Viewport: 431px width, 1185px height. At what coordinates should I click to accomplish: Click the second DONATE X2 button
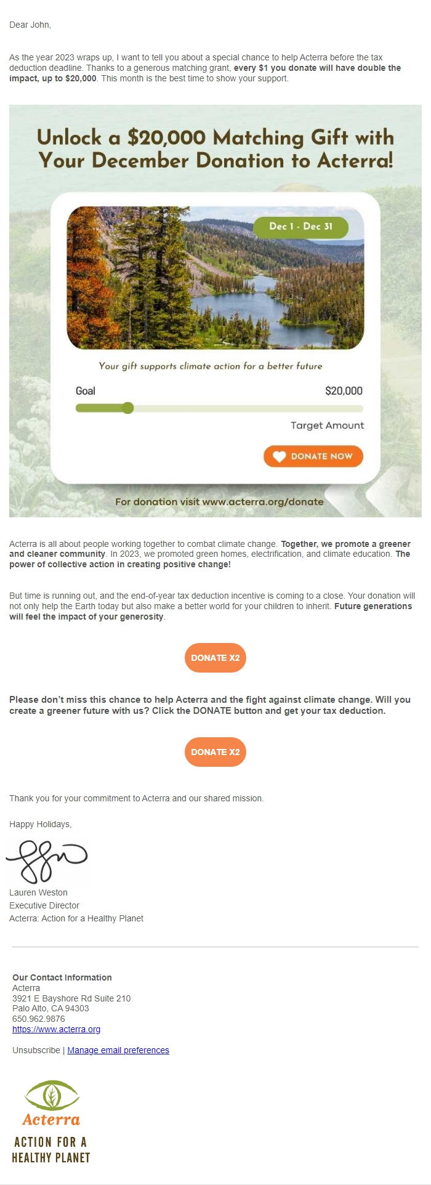pos(216,751)
